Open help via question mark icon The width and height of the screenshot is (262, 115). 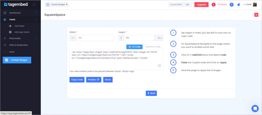231,5
